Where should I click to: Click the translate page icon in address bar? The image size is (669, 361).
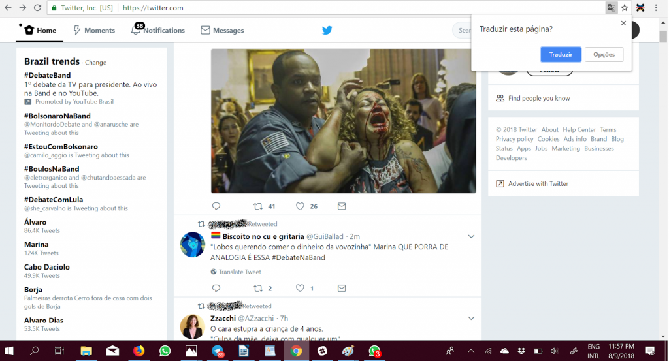coord(611,8)
